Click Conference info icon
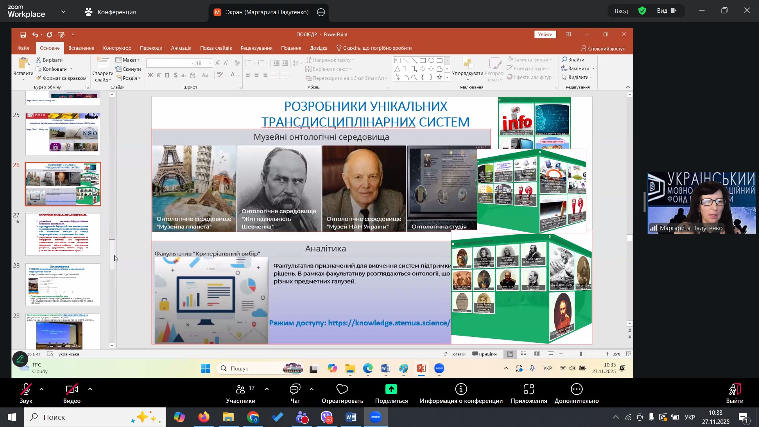The image size is (759, 427). pos(461,390)
